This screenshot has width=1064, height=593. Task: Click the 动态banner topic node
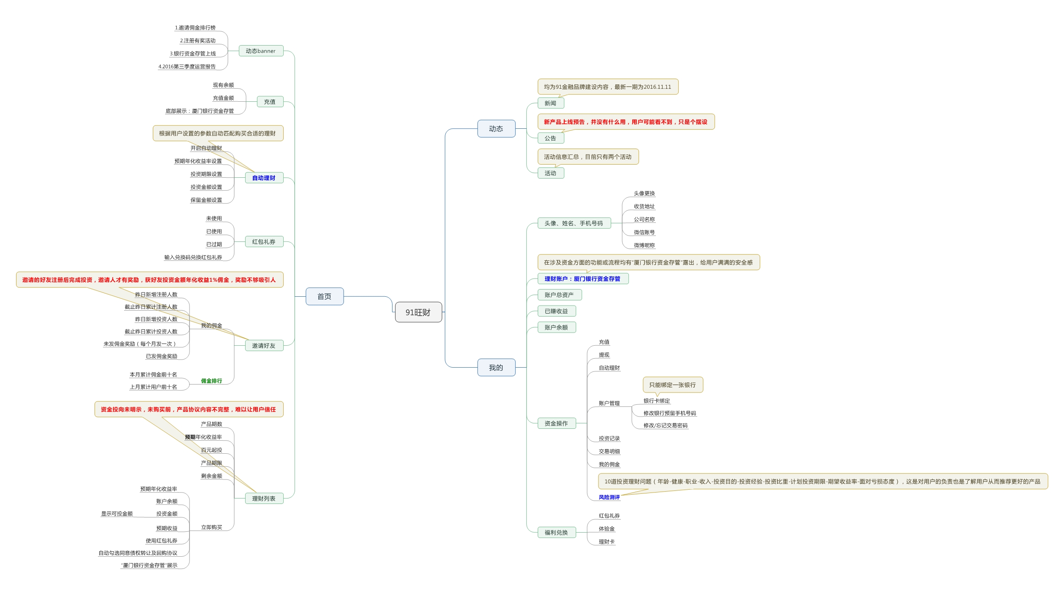click(x=260, y=51)
